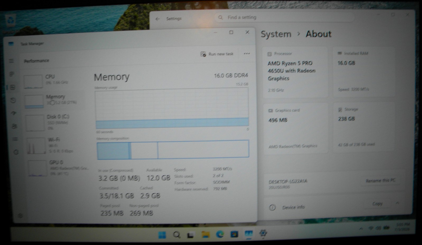This screenshot has height=245, width=422.
Task: Show hidden icons chevron in system tray
Action: (x=361, y=229)
